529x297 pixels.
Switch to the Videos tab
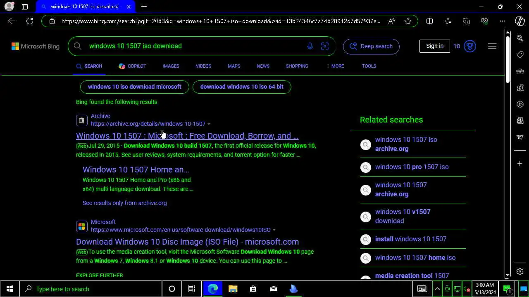click(203, 66)
